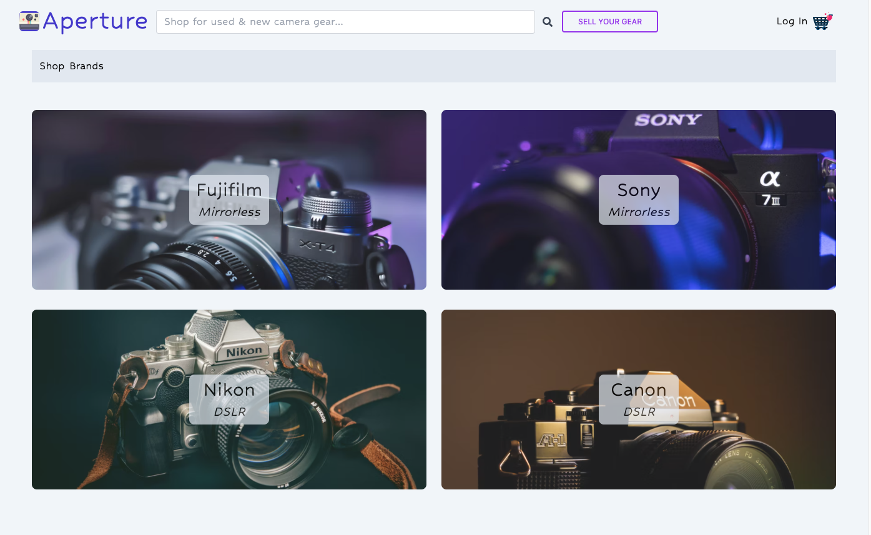
Task: Open the Shop Brands menu item
Action: 72,66
